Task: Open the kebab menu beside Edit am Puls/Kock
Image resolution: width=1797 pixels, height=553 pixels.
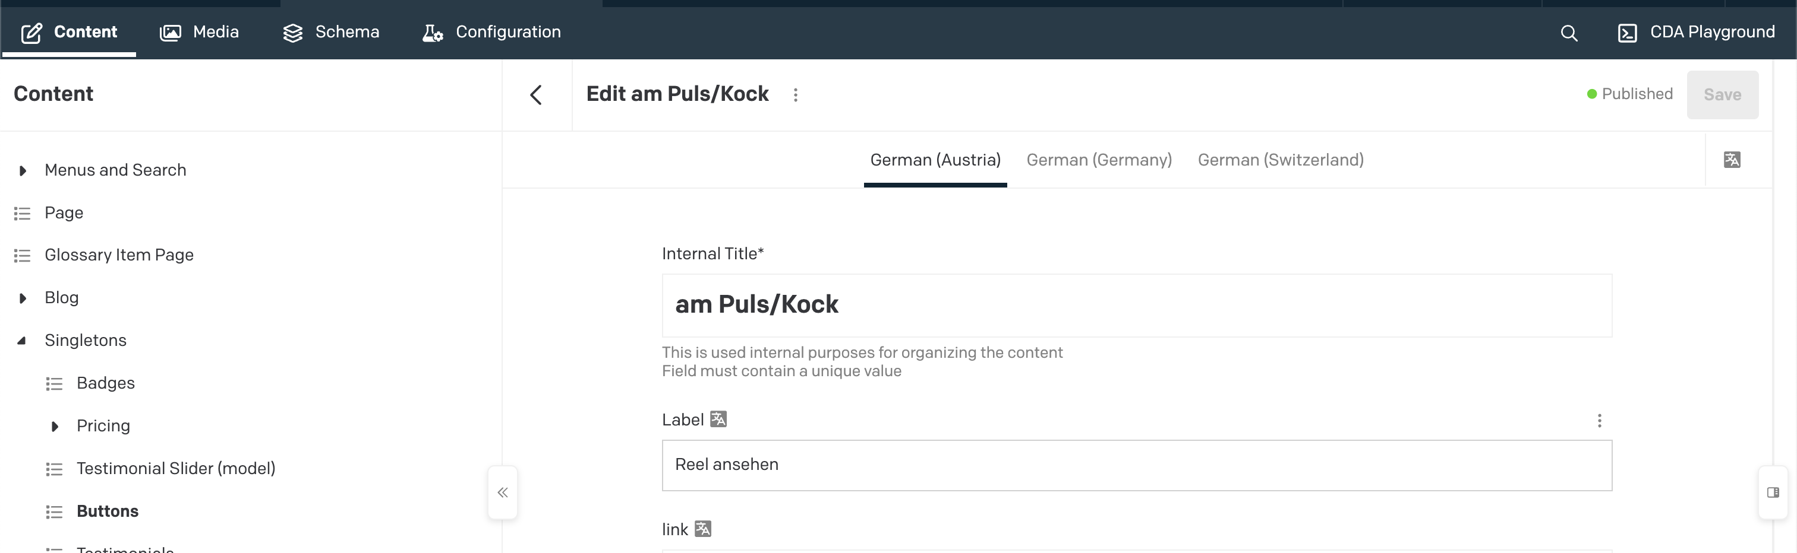Action: pos(795,95)
